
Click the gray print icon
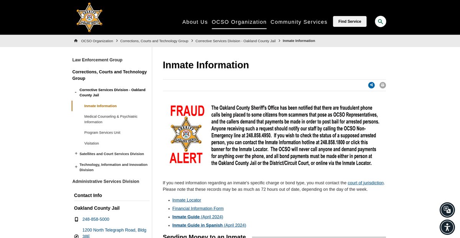[383, 85]
